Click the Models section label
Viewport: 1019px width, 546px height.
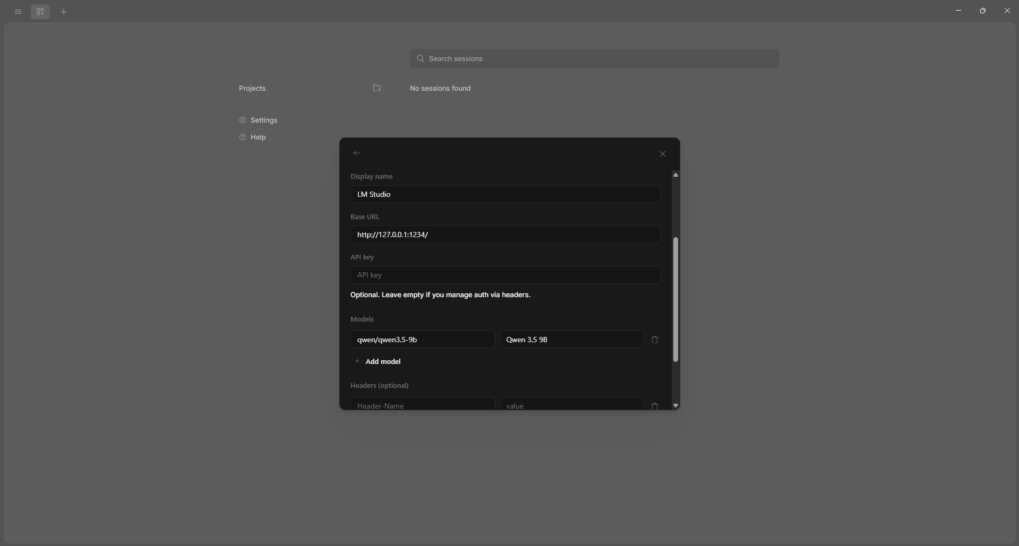coord(362,319)
